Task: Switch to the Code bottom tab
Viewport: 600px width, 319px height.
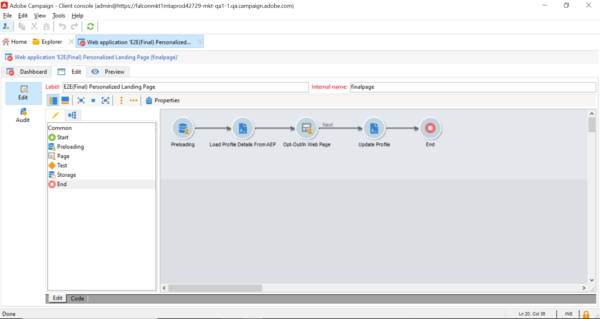Action: tap(77, 298)
